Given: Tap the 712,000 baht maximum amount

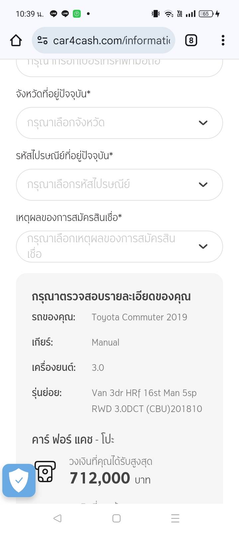Looking at the screenshot, I should [x=100, y=479].
